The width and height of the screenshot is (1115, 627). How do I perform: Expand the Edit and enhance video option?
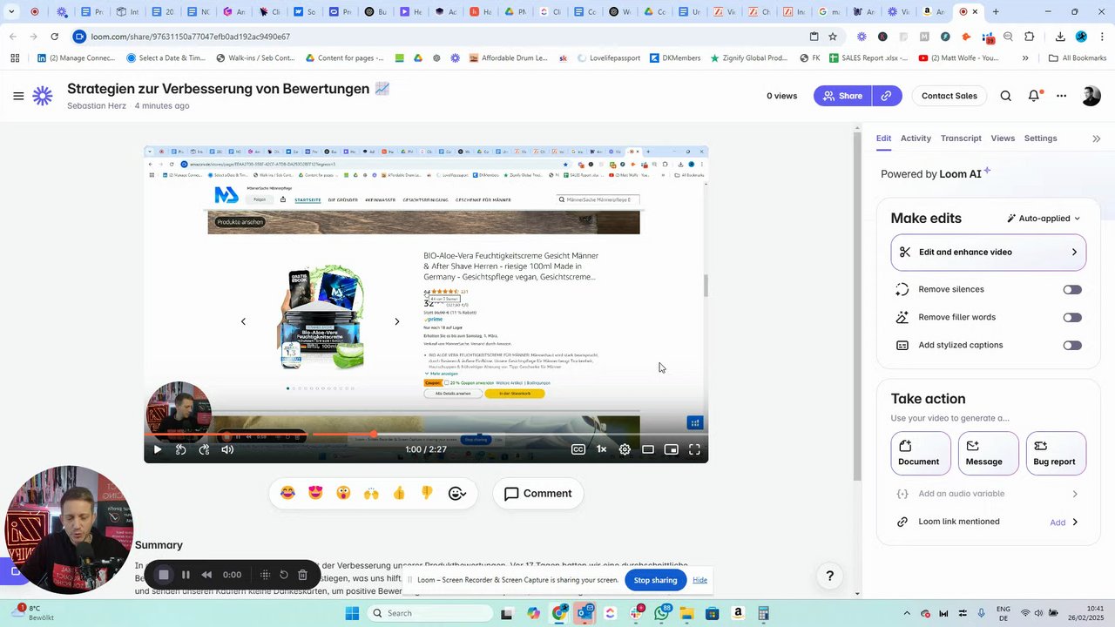coord(989,253)
